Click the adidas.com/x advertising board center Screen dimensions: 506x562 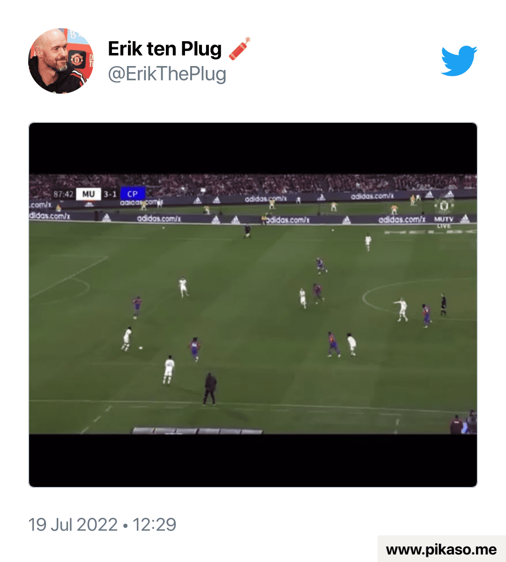pyautogui.click(x=288, y=220)
